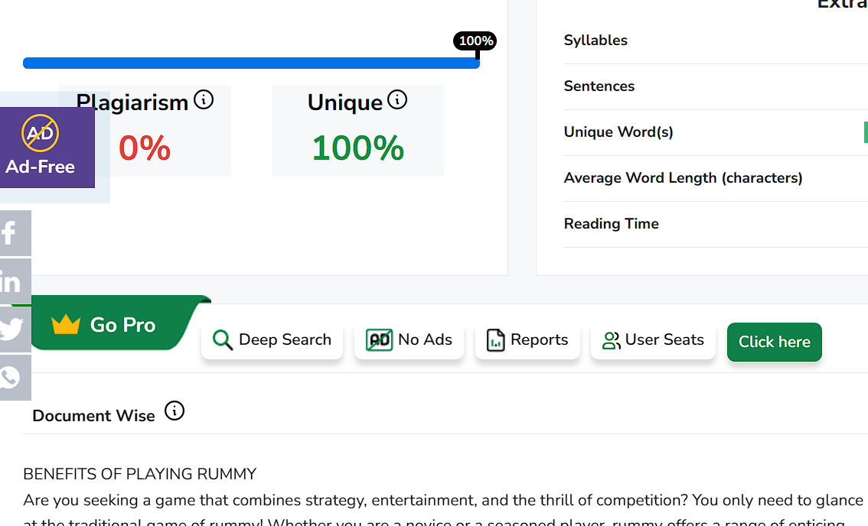The image size is (868, 526).
Task: Share via the Twitter sidebar icon
Action: tap(14, 329)
